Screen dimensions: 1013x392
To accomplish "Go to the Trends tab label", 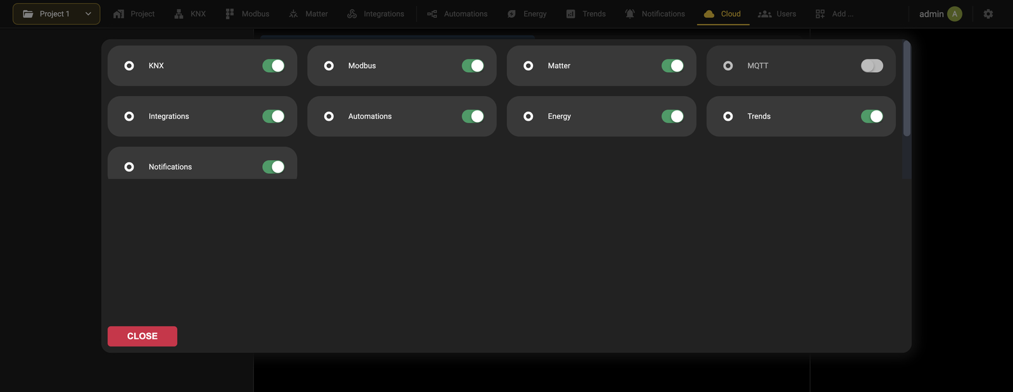I will click(594, 14).
